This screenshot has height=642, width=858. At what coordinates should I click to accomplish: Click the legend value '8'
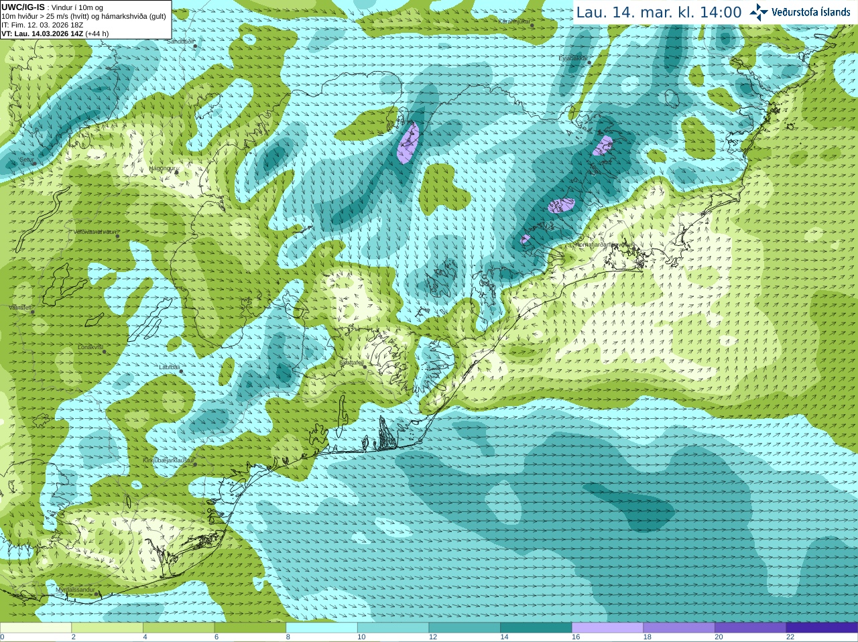tap(288, 637)
